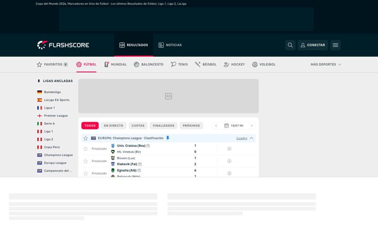Viewport: 378px width, 236px height.
Task: Go to previous day arrow
Action: tap(216, 126)
